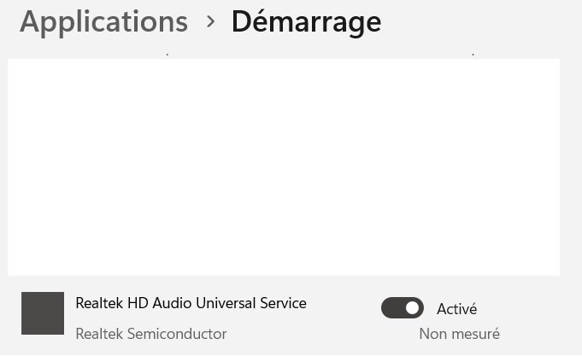Click the dark gray square Realtek thumbnail
The image size is (582, 356).
click(43, 313)
